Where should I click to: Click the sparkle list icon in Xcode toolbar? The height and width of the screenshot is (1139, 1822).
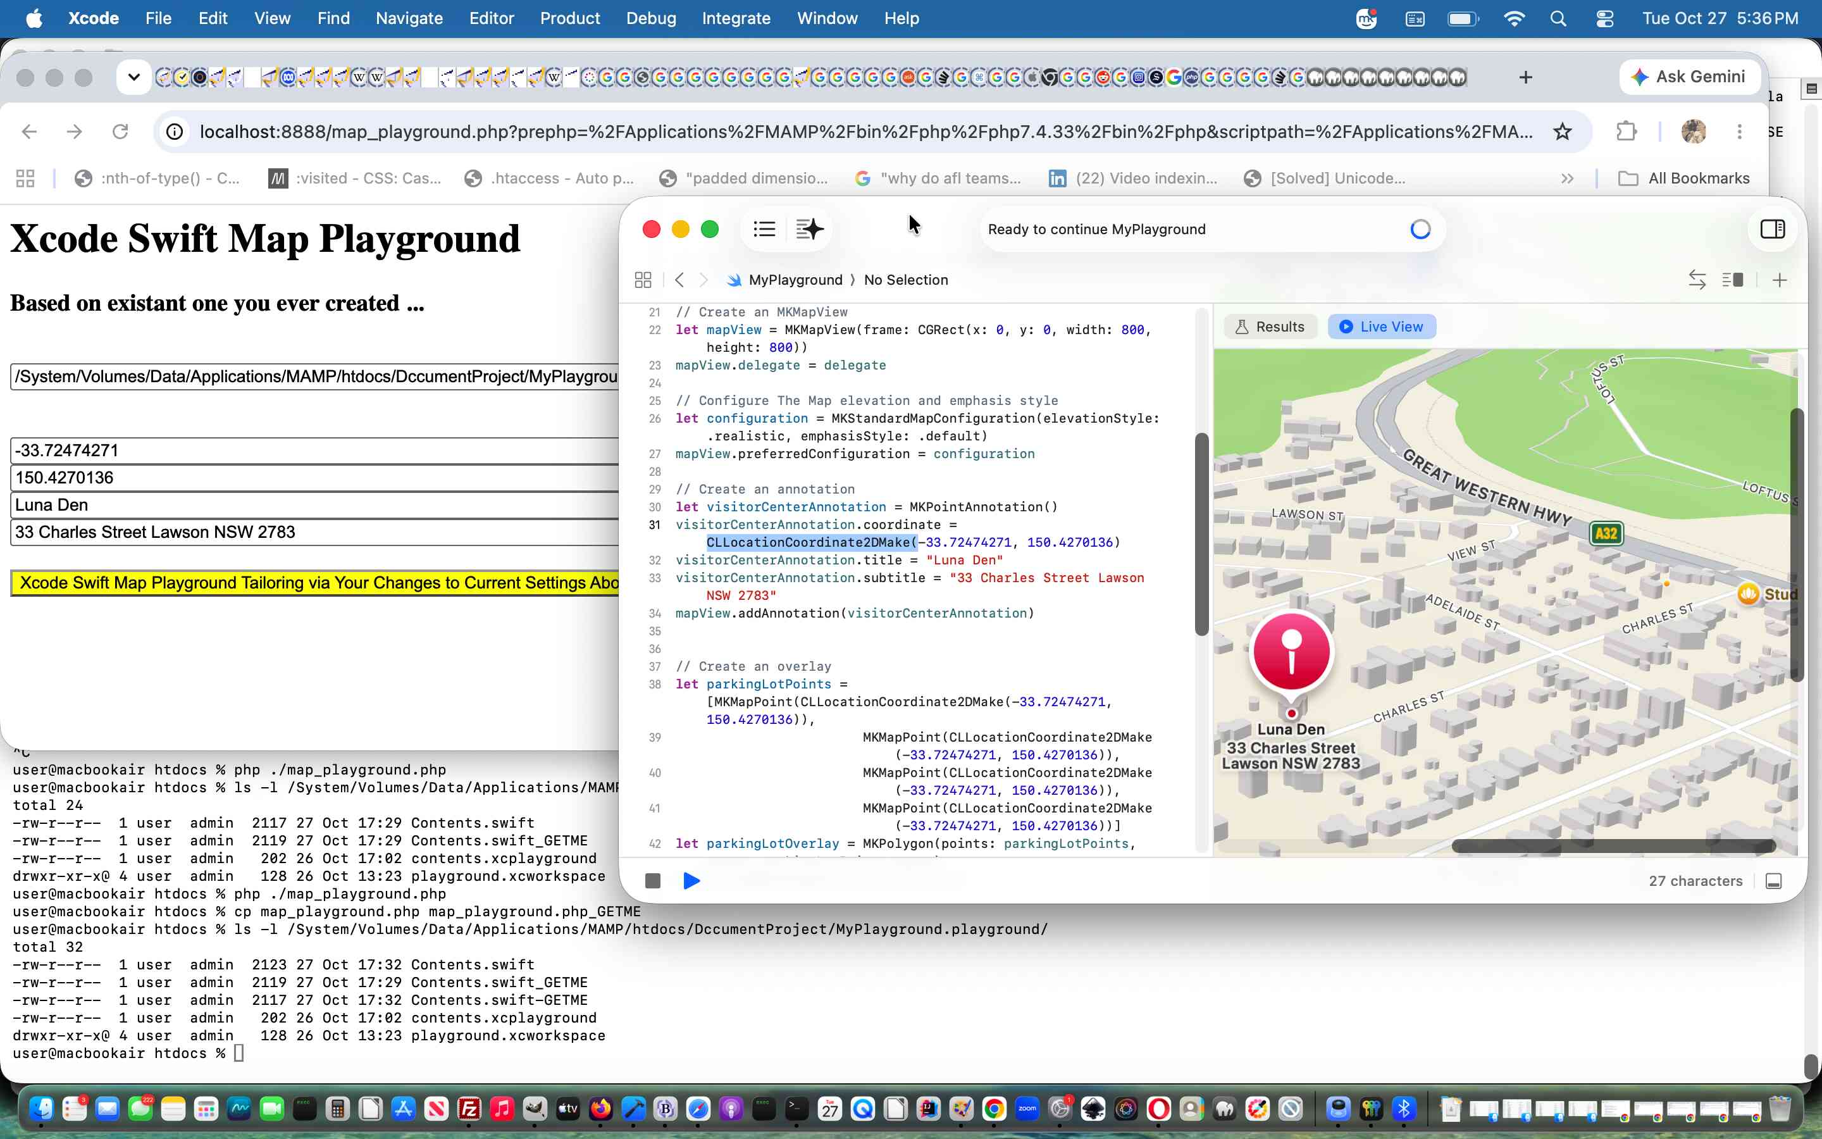(809, 229)
